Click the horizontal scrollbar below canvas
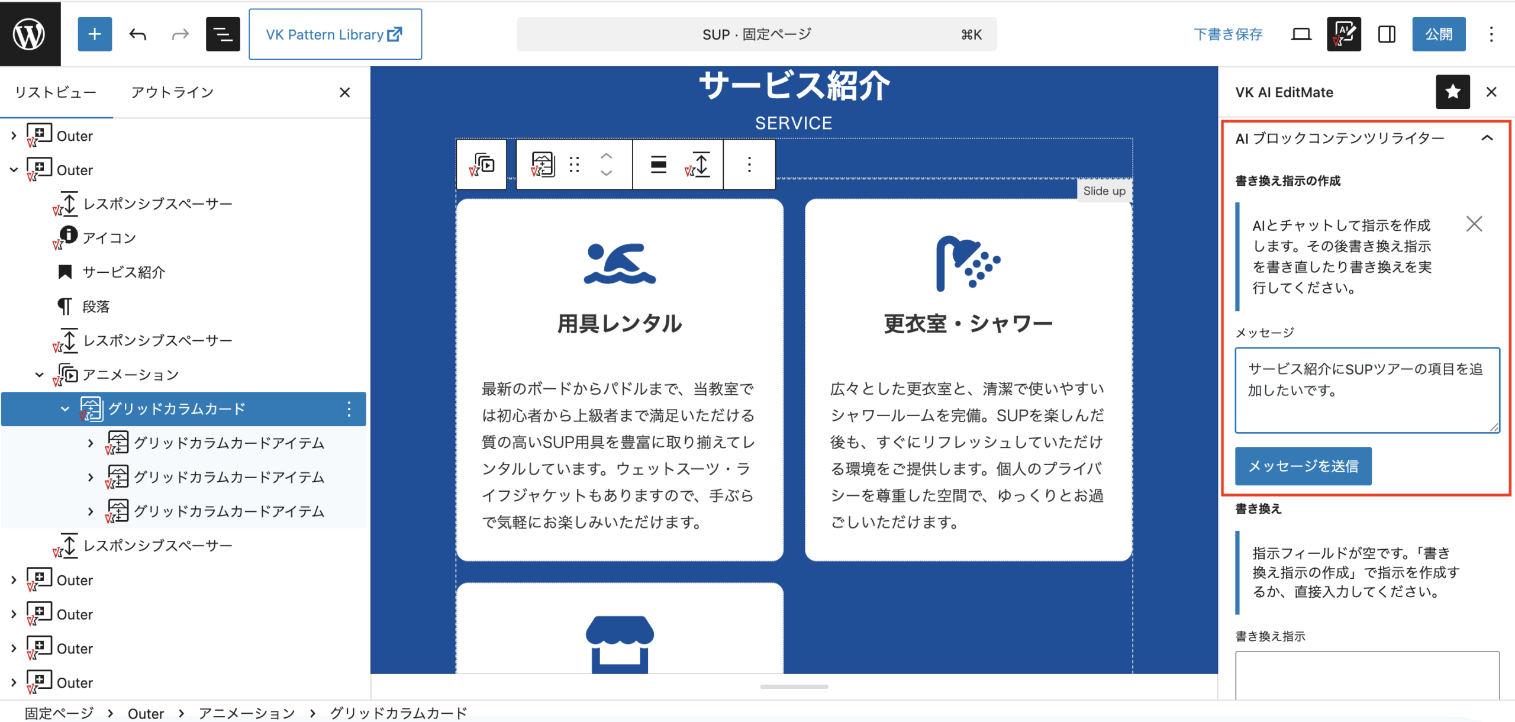1515x722 pixels. click(794, 686)
